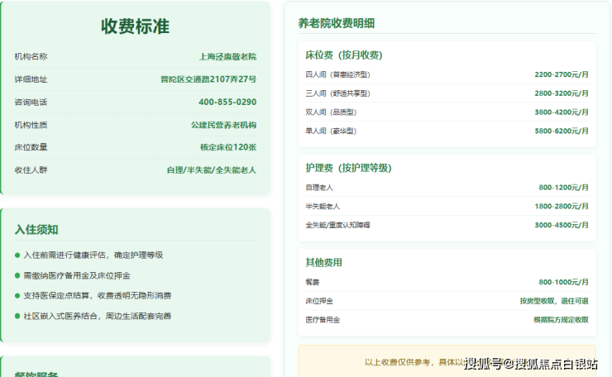The width and height of the screenshot is (612, 377).
Task: Select the 餐费 row label
Action: [313, 282]
